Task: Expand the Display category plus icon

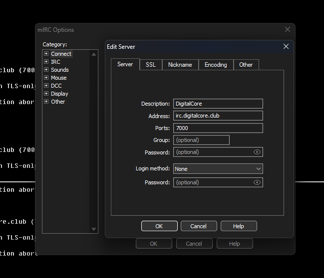Action: coord(46,94)
